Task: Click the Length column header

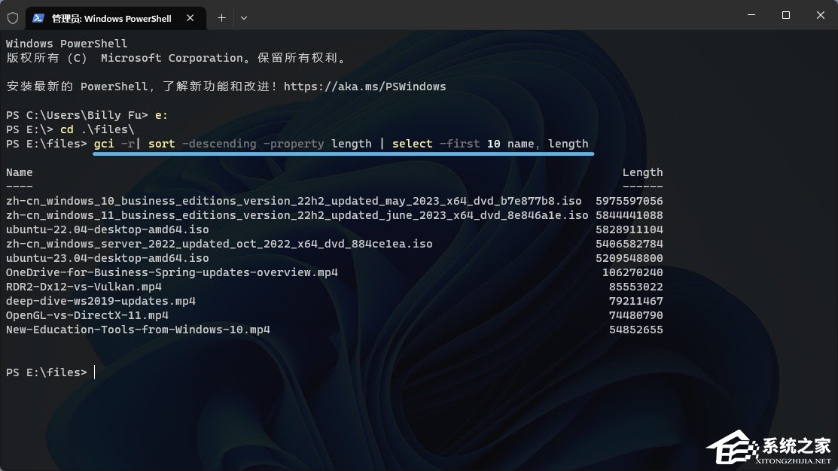Action: [x=642, y=172]
